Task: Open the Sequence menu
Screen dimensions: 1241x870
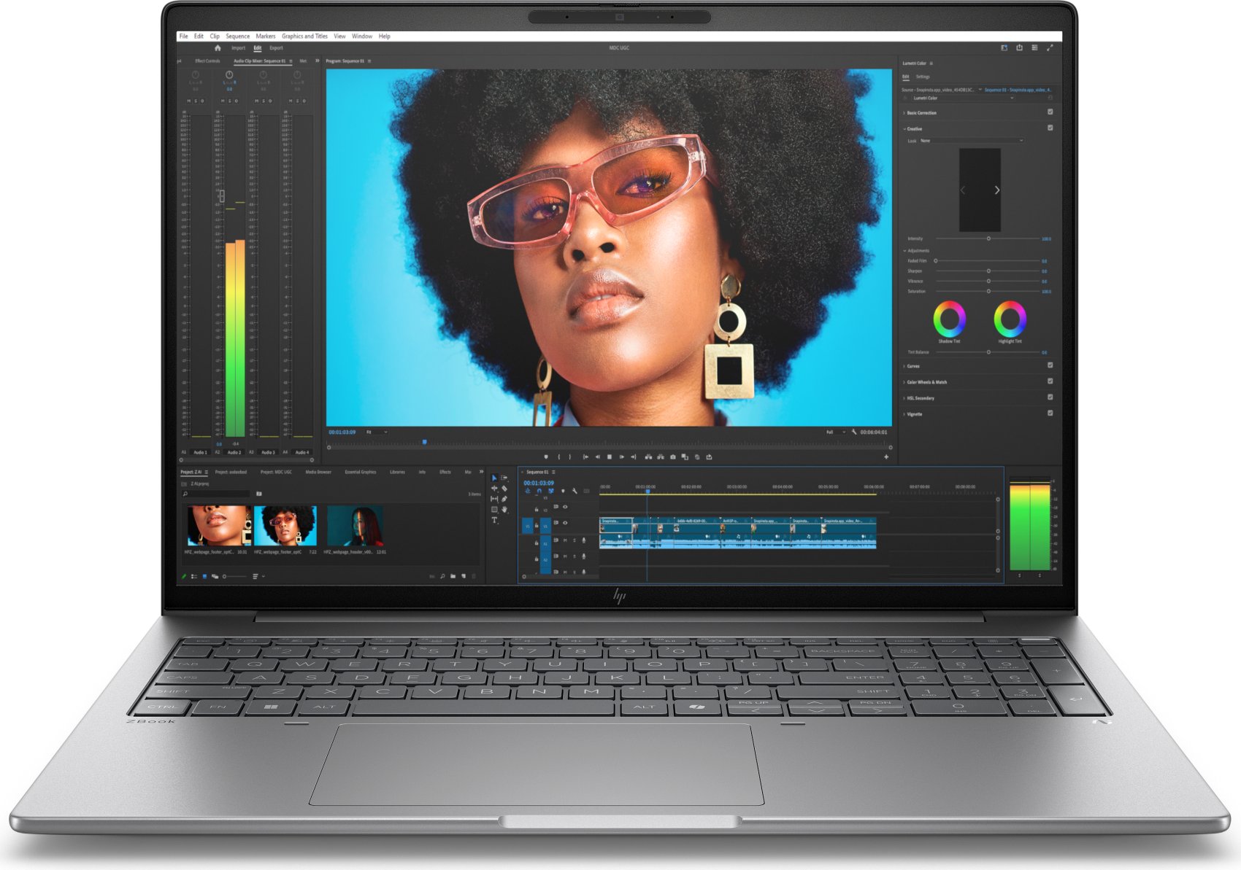Action: [237, 36]
